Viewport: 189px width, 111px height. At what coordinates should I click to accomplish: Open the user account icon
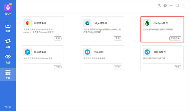pyautogui.click(x=159, y=5)
